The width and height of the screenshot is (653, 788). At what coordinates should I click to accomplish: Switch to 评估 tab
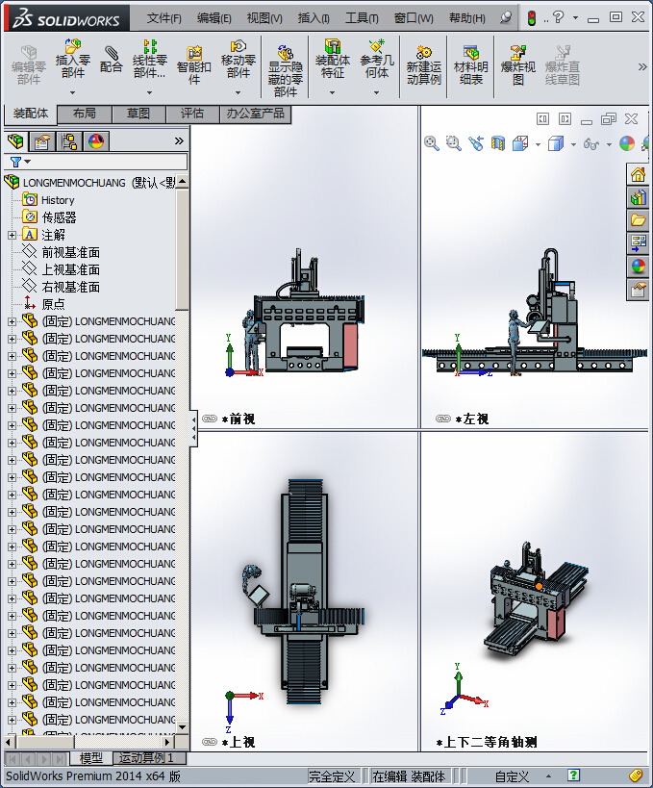[192, 114]
